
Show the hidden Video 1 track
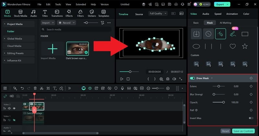point(14,120)
